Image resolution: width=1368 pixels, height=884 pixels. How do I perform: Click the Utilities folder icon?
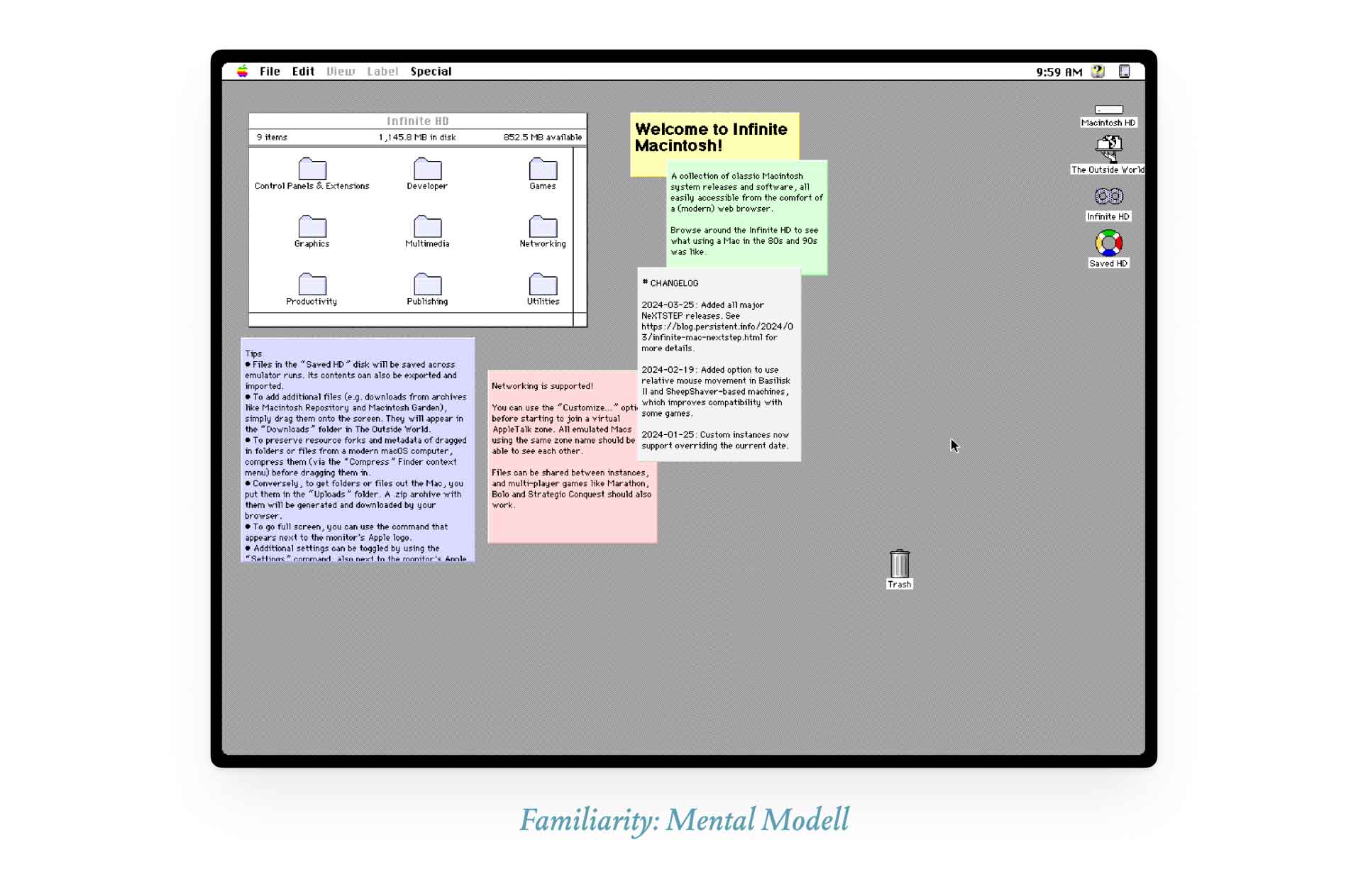(543, 284)
